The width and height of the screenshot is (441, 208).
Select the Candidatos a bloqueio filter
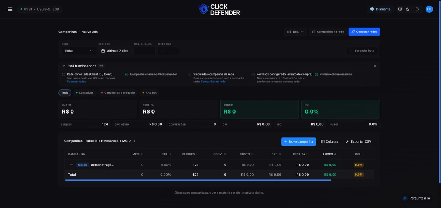coord(118,93)
